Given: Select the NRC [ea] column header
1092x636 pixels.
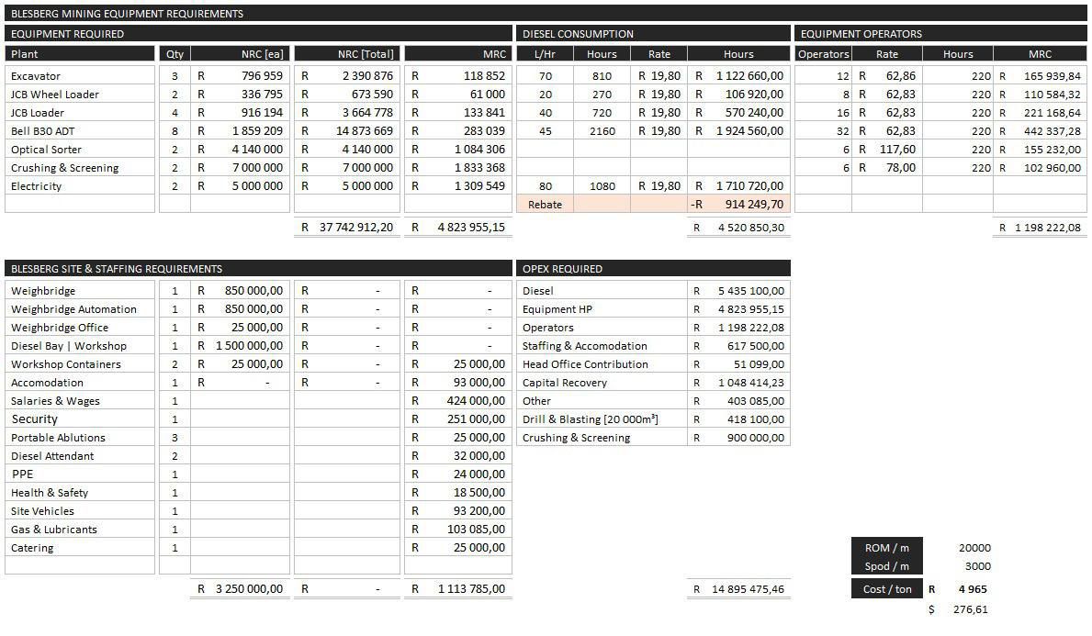Looking at the screenshot, I should click(x=241, y=54).
